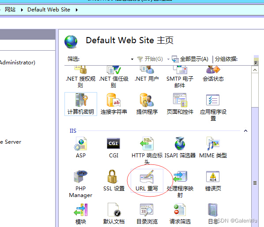This screenshot has height=227, width=264.
Task: Click the 开始(G) filter button
Action: [x=150, y=59]
